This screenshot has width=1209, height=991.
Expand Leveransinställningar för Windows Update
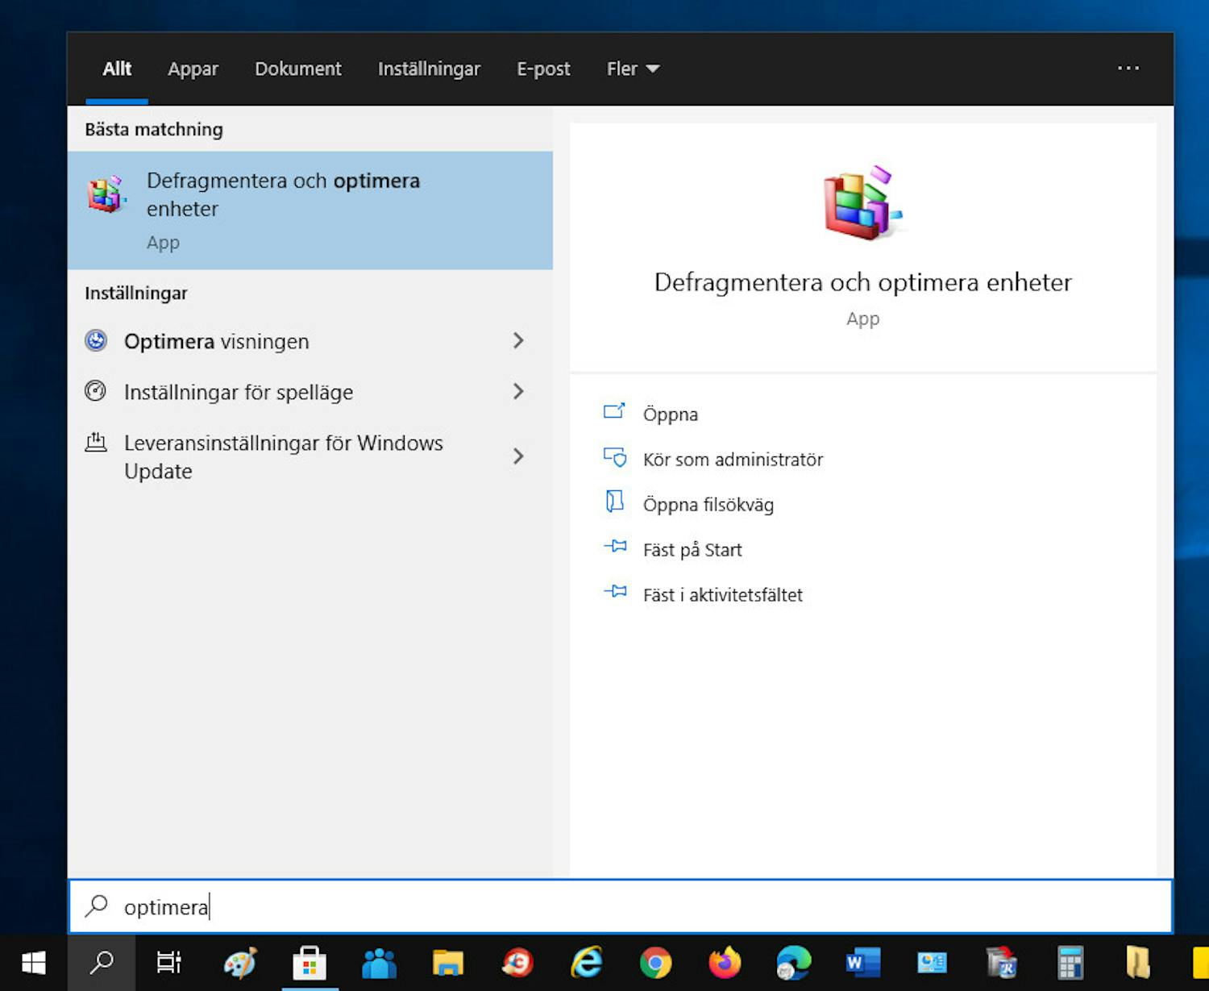click(518, 456)
